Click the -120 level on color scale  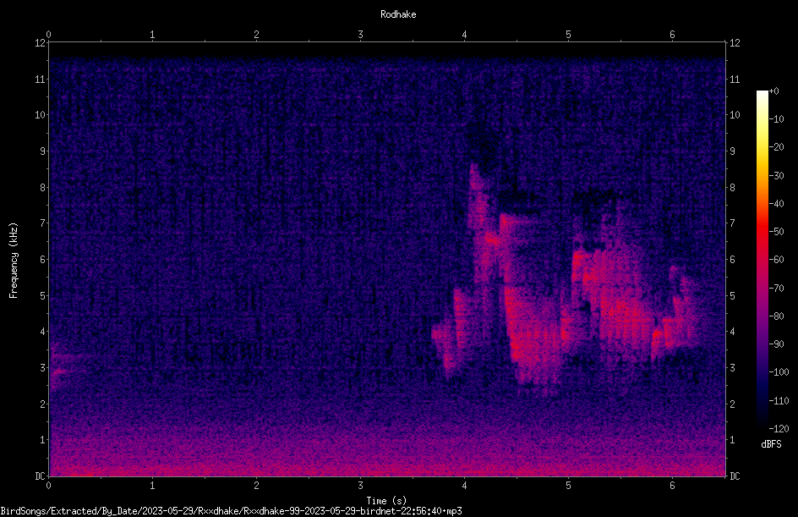pyautogui.click(x=779, y=428)
